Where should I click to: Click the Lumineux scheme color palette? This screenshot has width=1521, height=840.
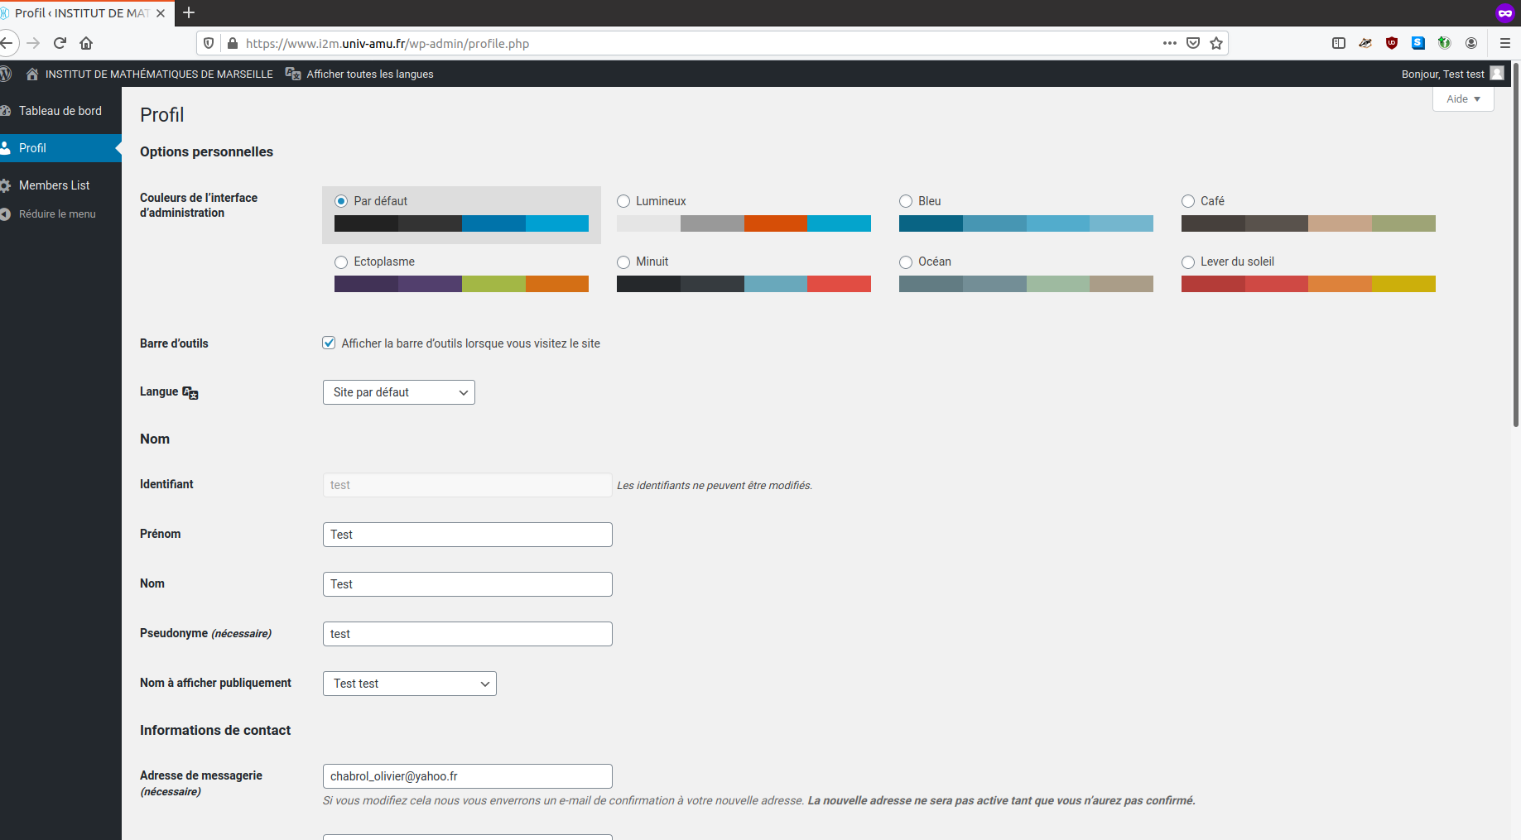pos(744,223)
